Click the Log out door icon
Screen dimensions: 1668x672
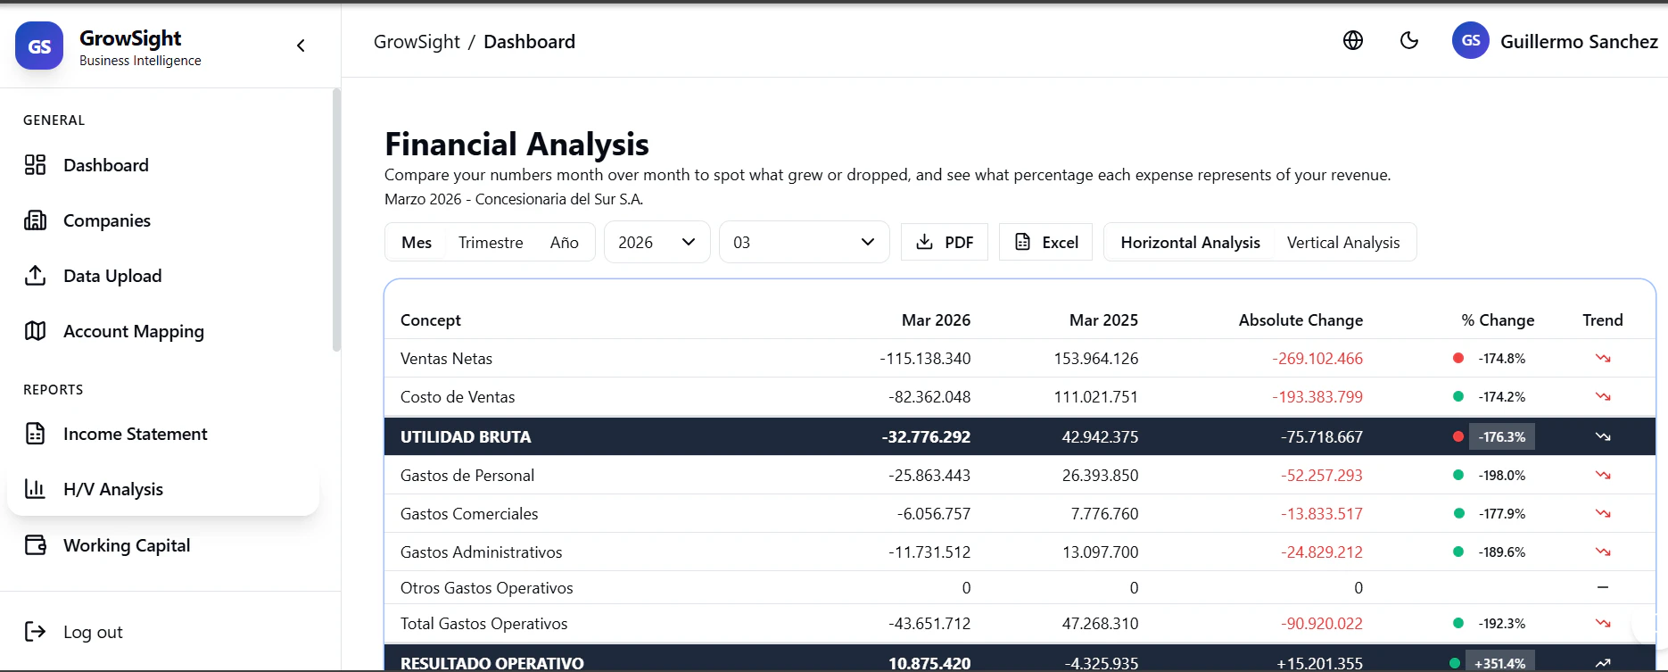coord(35,632)
